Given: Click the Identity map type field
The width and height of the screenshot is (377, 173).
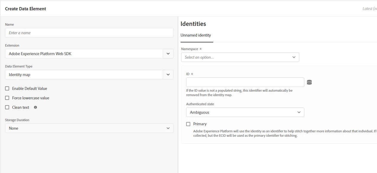Looking at the screenshot, I should (x=84, y=75).
